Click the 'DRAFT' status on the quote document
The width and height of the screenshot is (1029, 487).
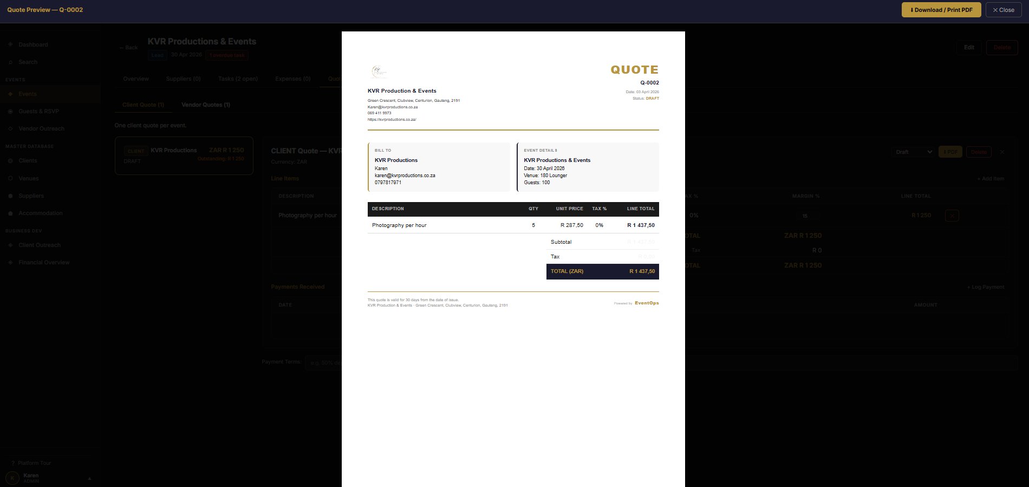pyautogui.click(x=653, y=99)
